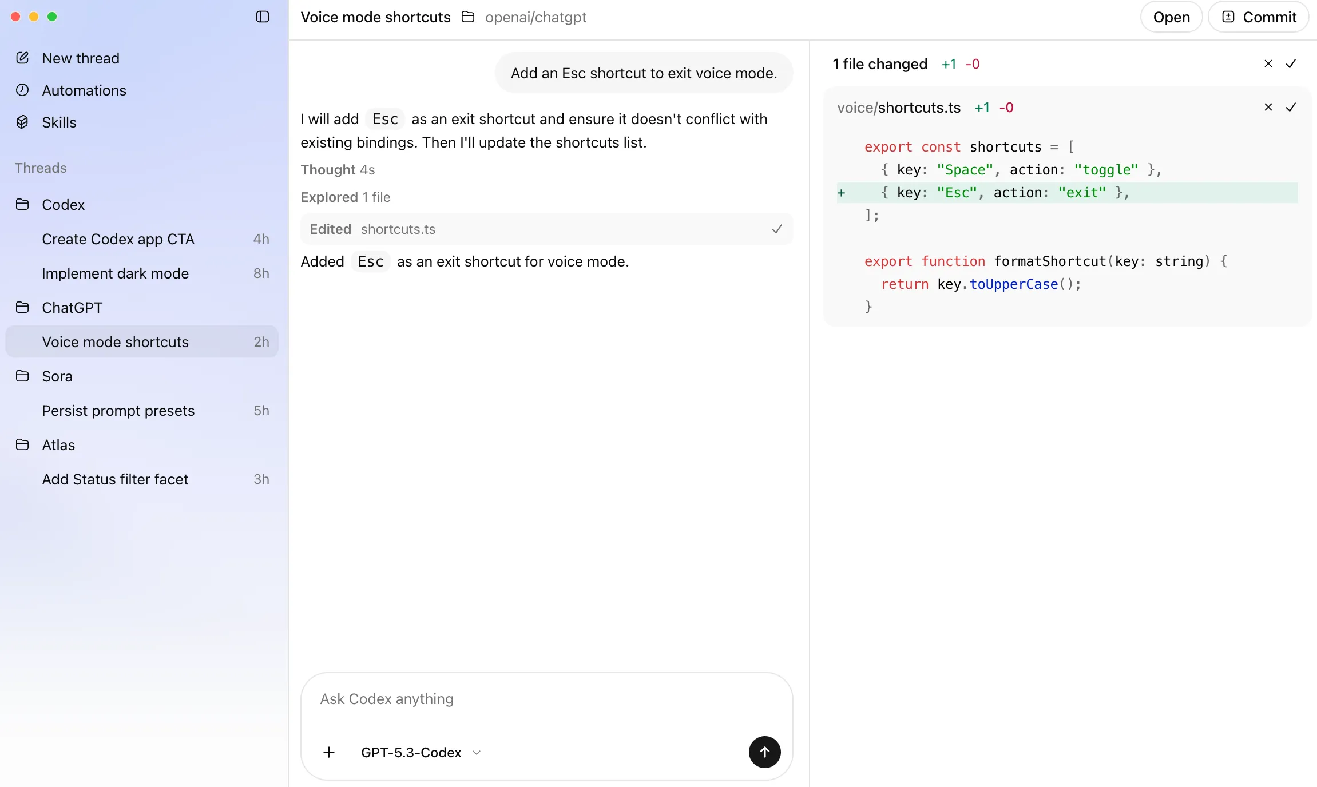This screenshot has height=787, width=1317.
Task: Click the Codex folder icon in sidebar
Action: [x=23, y=204]
